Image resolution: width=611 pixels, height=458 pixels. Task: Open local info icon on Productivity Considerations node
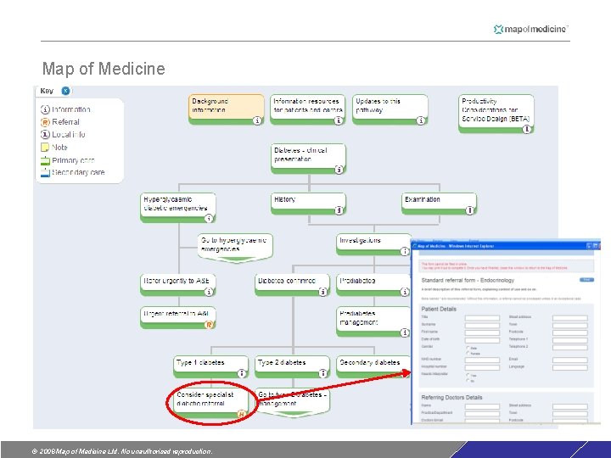coord(527,129)
